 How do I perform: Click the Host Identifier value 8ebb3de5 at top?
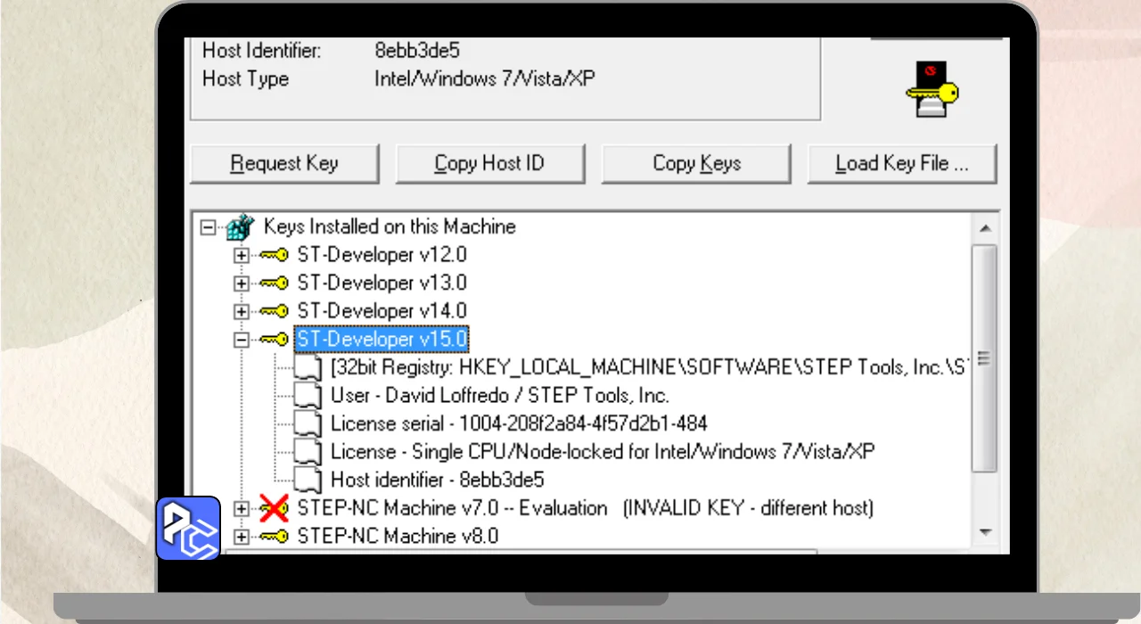pos(417,51)
